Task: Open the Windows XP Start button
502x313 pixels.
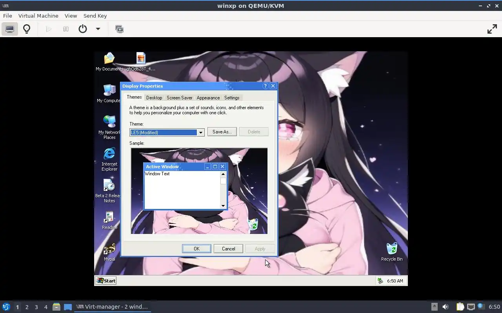Action: (x=106, y=281)
